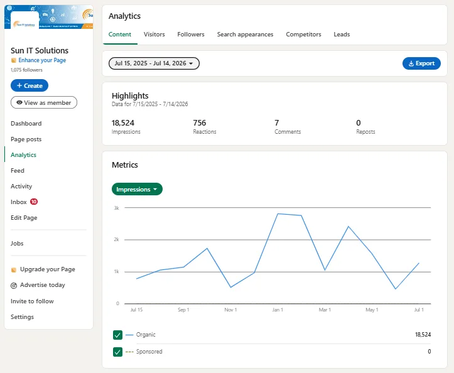Click the 1,075 followers count
This screenshot has height=373, width=454.
(x=26, y=70)
